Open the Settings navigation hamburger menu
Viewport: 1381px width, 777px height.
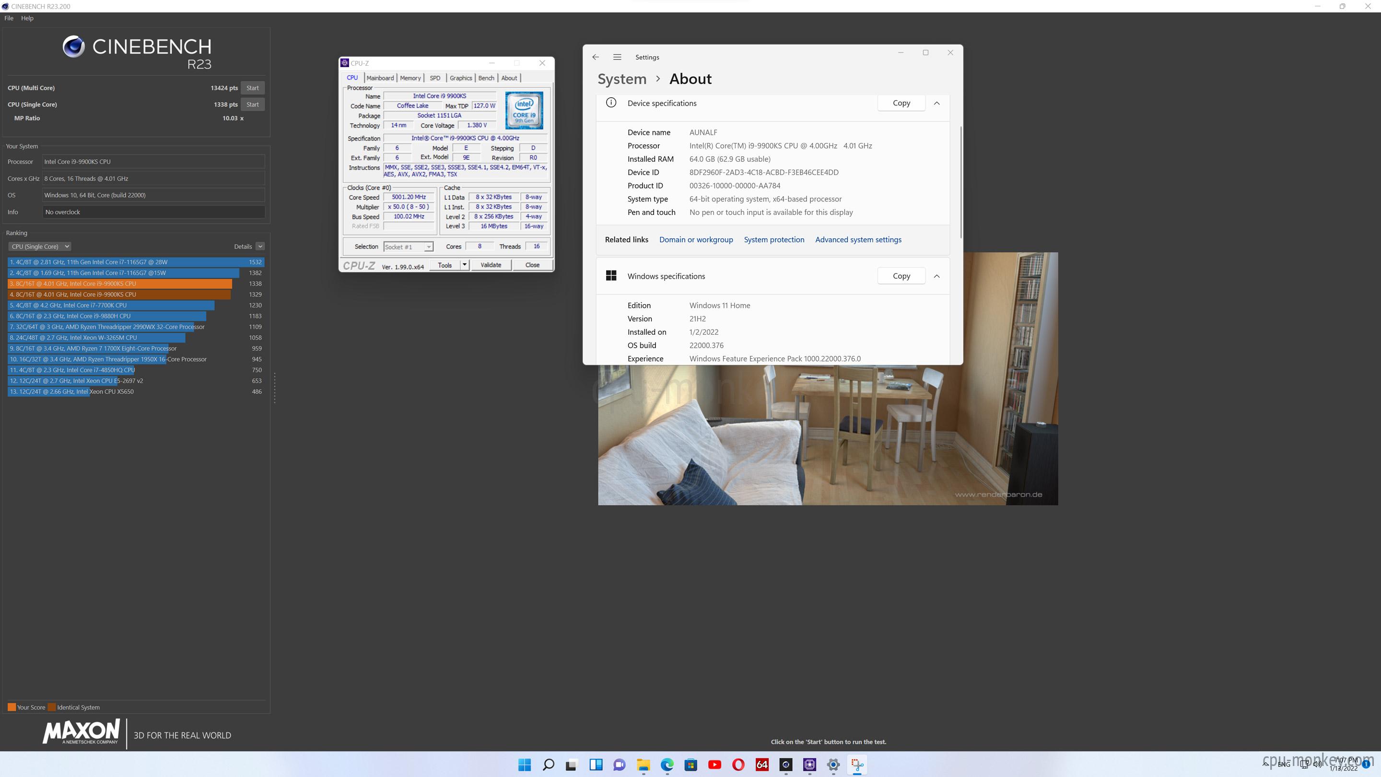tap(617, 57)
